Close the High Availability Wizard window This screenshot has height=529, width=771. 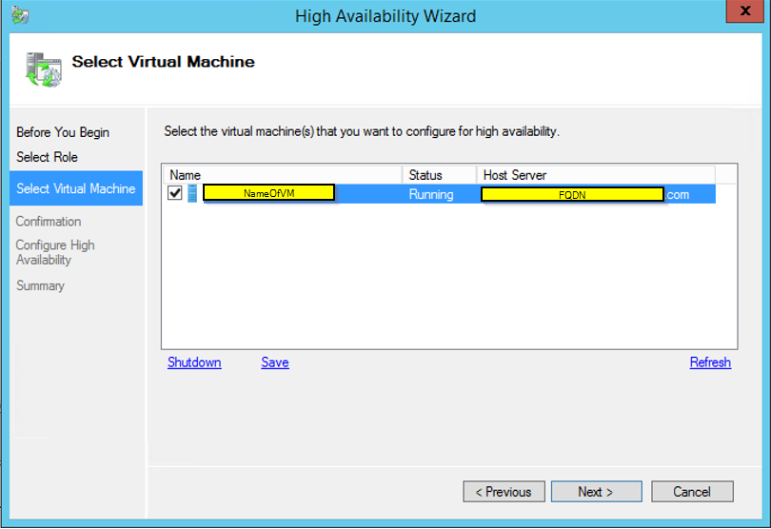(746, 14)
